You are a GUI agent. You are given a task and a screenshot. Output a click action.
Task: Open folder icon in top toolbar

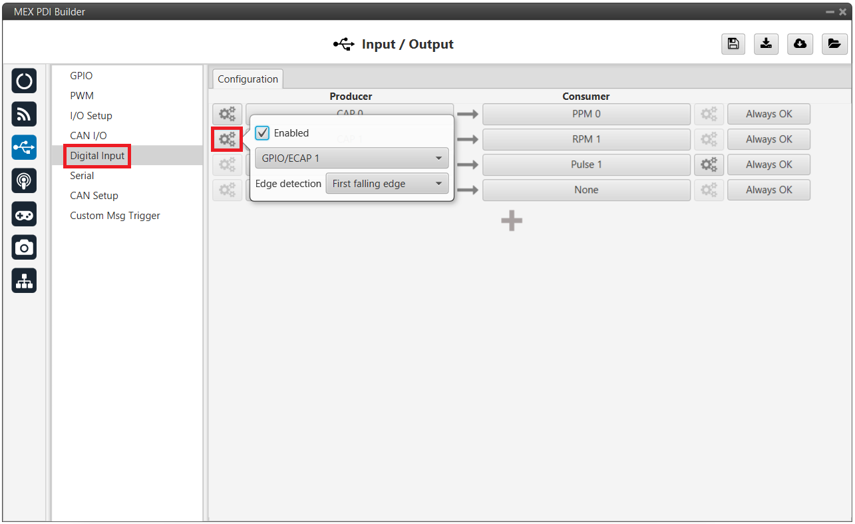[833, 44]
